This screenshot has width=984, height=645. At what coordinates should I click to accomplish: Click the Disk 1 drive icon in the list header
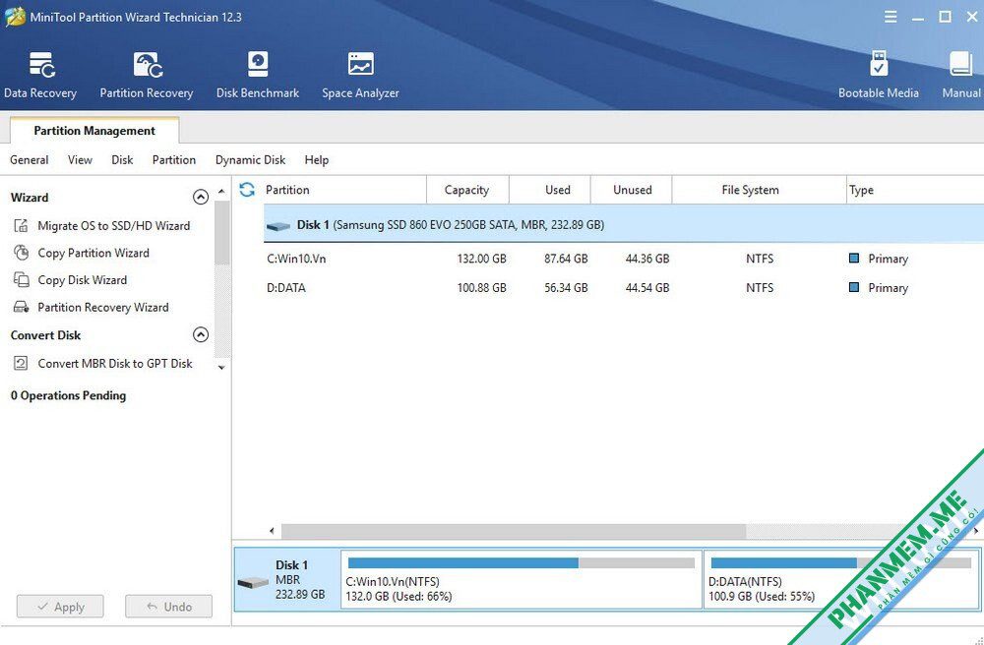pyautogui.click(x=278, y=226)
